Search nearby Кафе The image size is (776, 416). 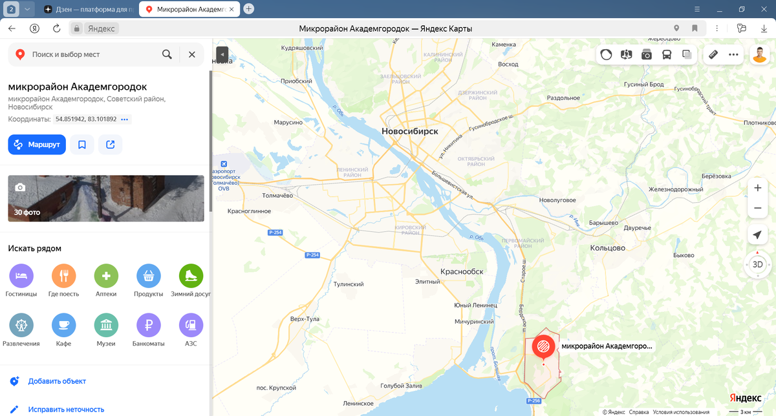tap(64, 331)
